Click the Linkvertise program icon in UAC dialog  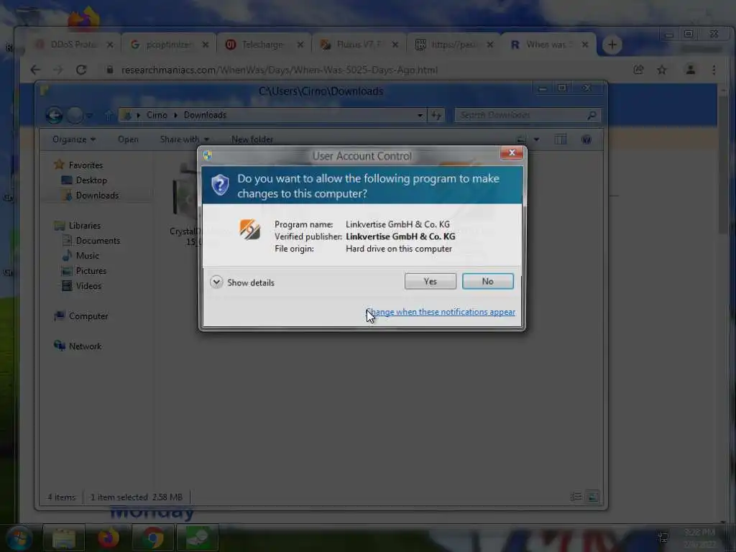tap(249, 229)
